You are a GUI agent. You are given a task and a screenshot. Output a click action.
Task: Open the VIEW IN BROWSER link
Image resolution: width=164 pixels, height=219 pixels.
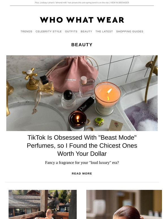[x=120, y=3]
